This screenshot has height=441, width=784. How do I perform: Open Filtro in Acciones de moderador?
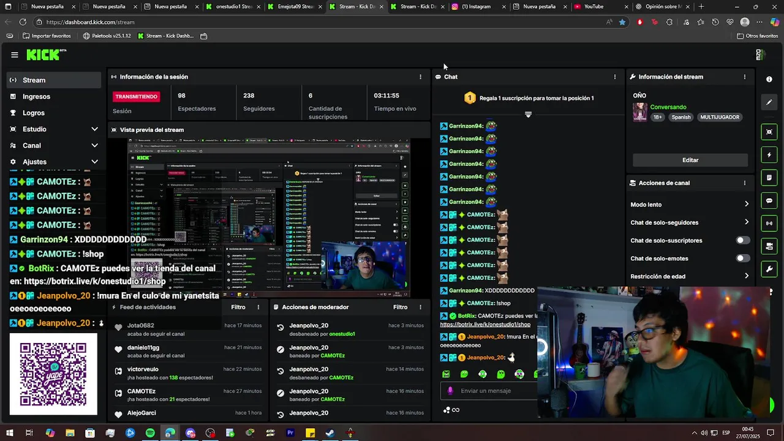click(x=400, y=307)
